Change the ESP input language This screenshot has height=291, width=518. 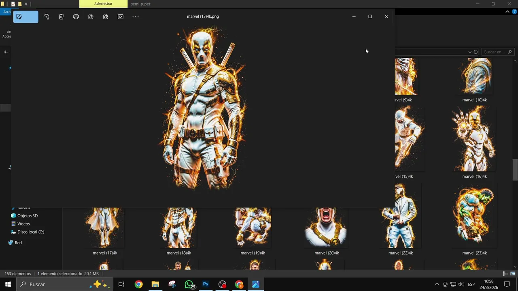tap(471, 285)
